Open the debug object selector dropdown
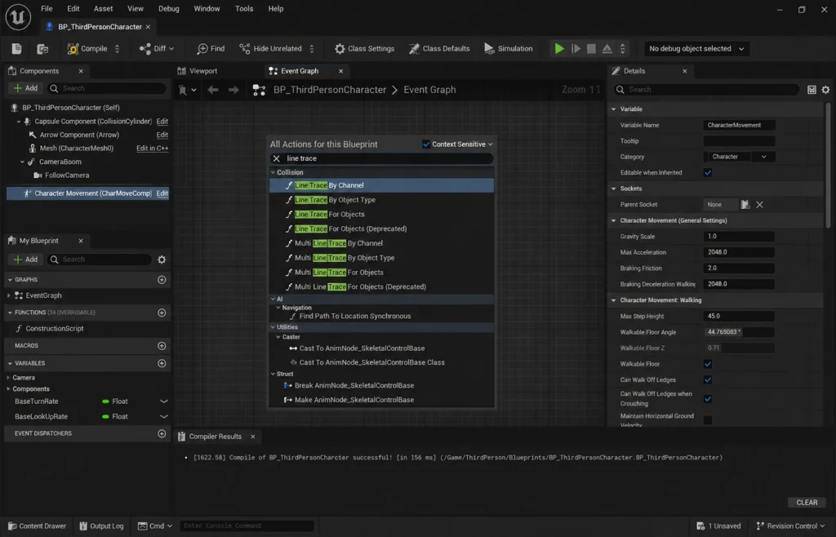Viewport: 836px width, 537px height. click(696, 48)
